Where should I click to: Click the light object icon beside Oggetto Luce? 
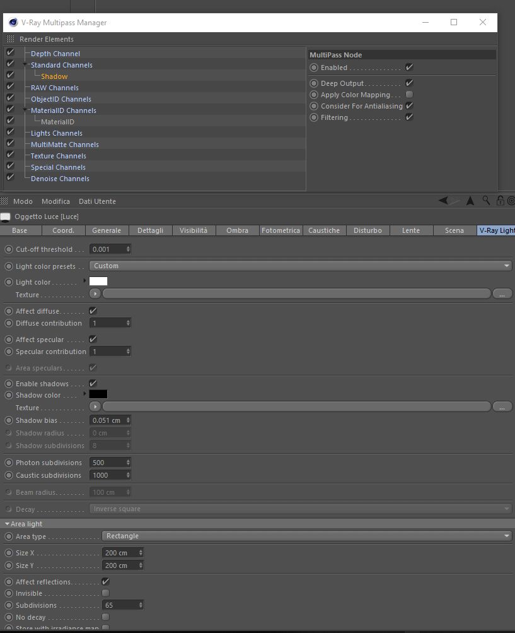click(5, 217)
